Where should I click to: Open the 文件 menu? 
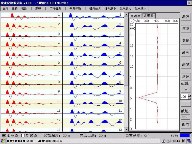[x=6, y=9]
